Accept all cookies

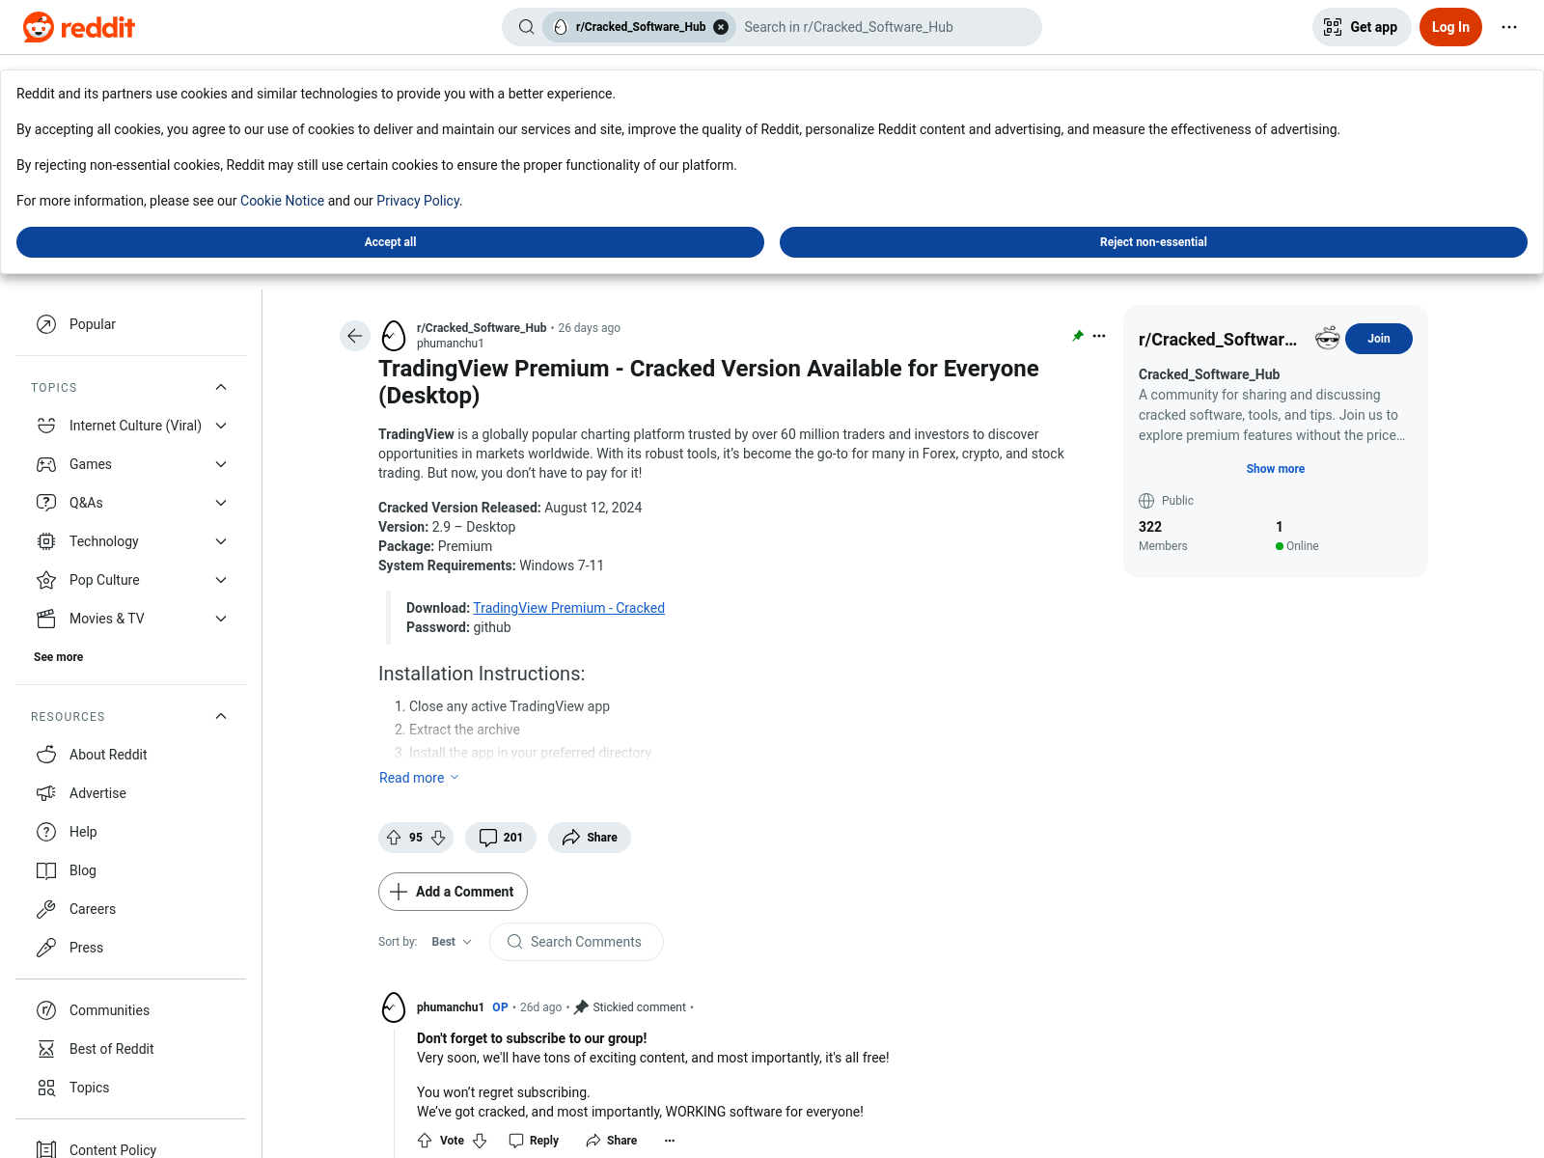coord(390,242)
